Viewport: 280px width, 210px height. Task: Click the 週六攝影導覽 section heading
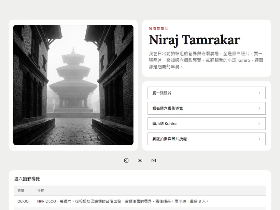[x=27, y=179]
